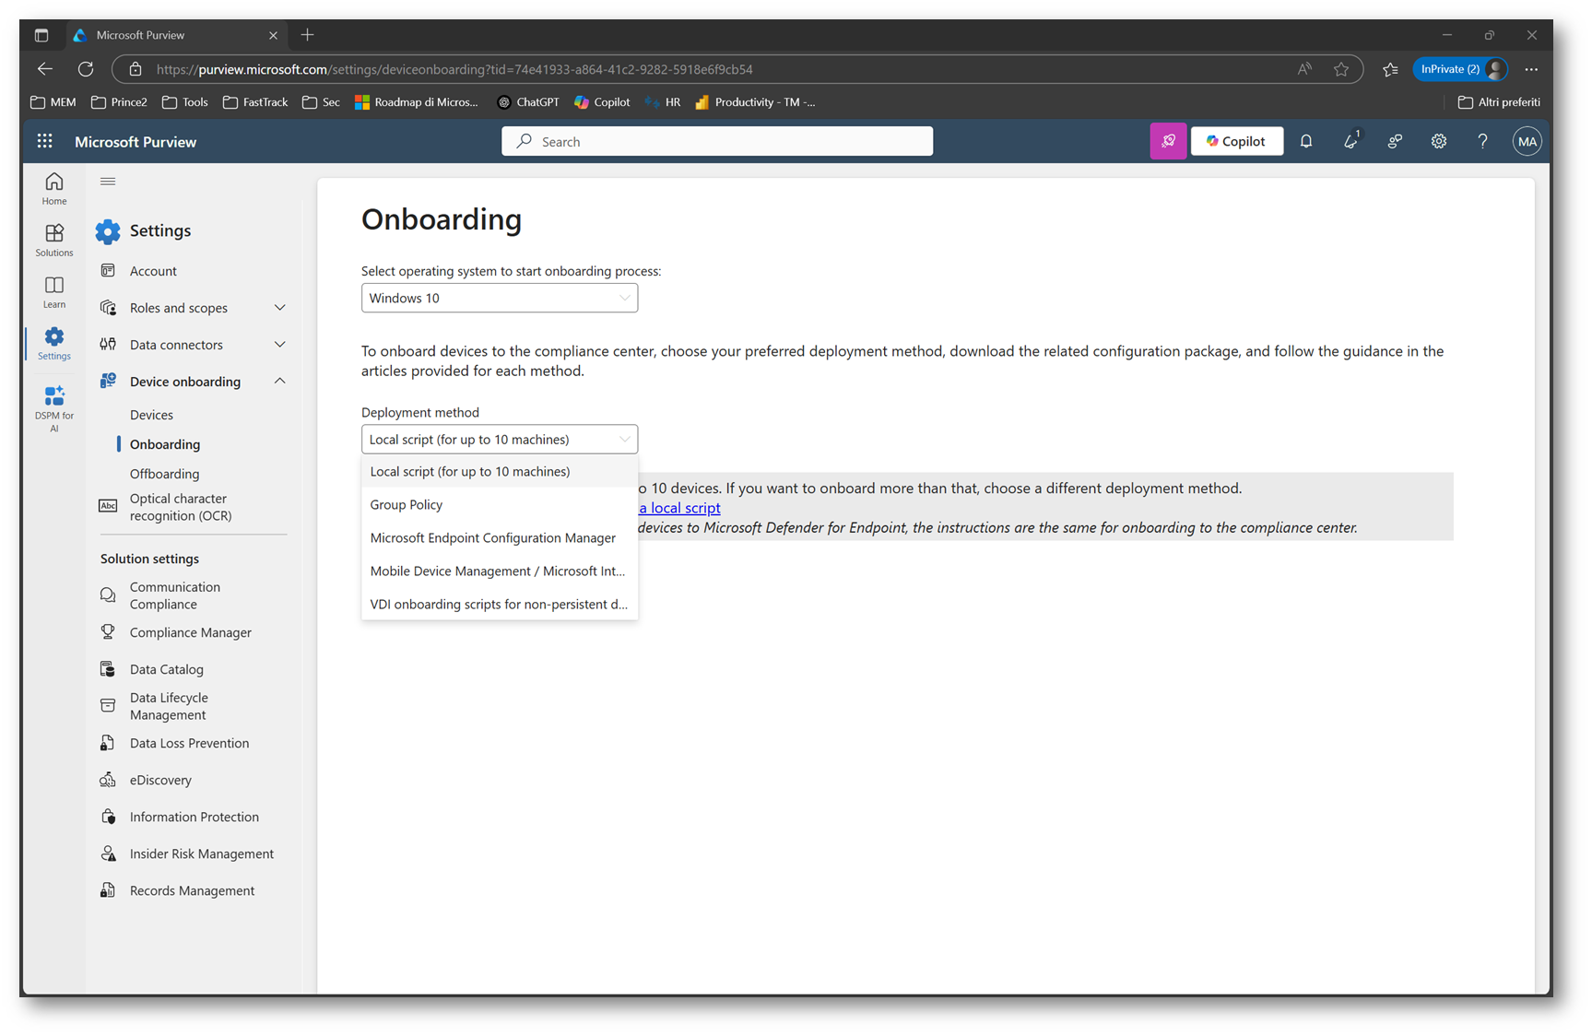Viewport: 1592px width, 1036px height.
Task: Open the Prince2 bookmarks folder
Action: tap(119, 102)
